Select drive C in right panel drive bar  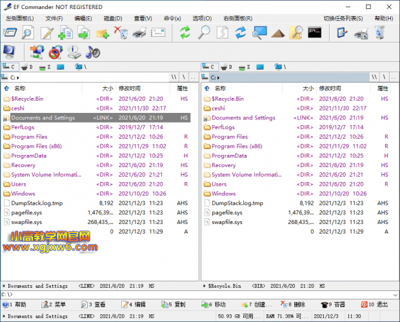(209, 66)
